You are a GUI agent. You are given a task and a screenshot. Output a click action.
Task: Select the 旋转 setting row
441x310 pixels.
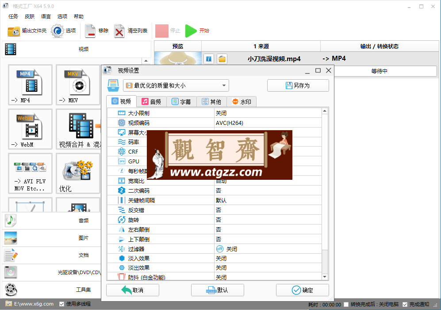point(215,220)
